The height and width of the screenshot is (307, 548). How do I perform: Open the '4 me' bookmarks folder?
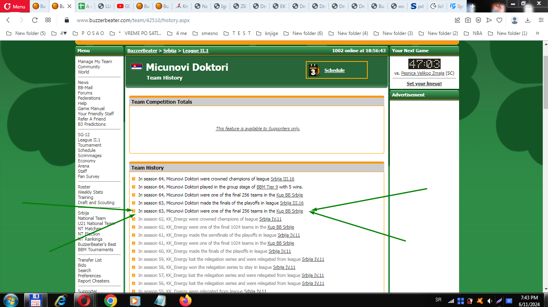point(177,33)
